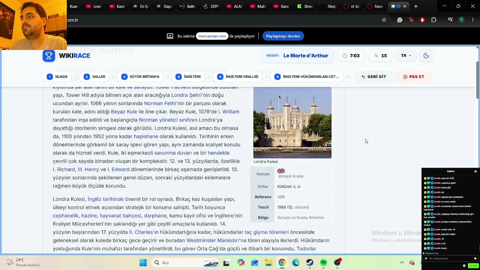Open the Chrome media control icon
This screenshot has height=270, width=480.
coord(451,20)
